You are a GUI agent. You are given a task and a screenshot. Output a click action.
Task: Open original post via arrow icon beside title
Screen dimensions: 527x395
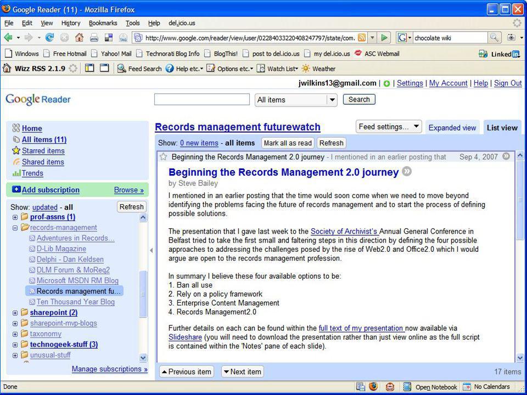click(407, 171)
